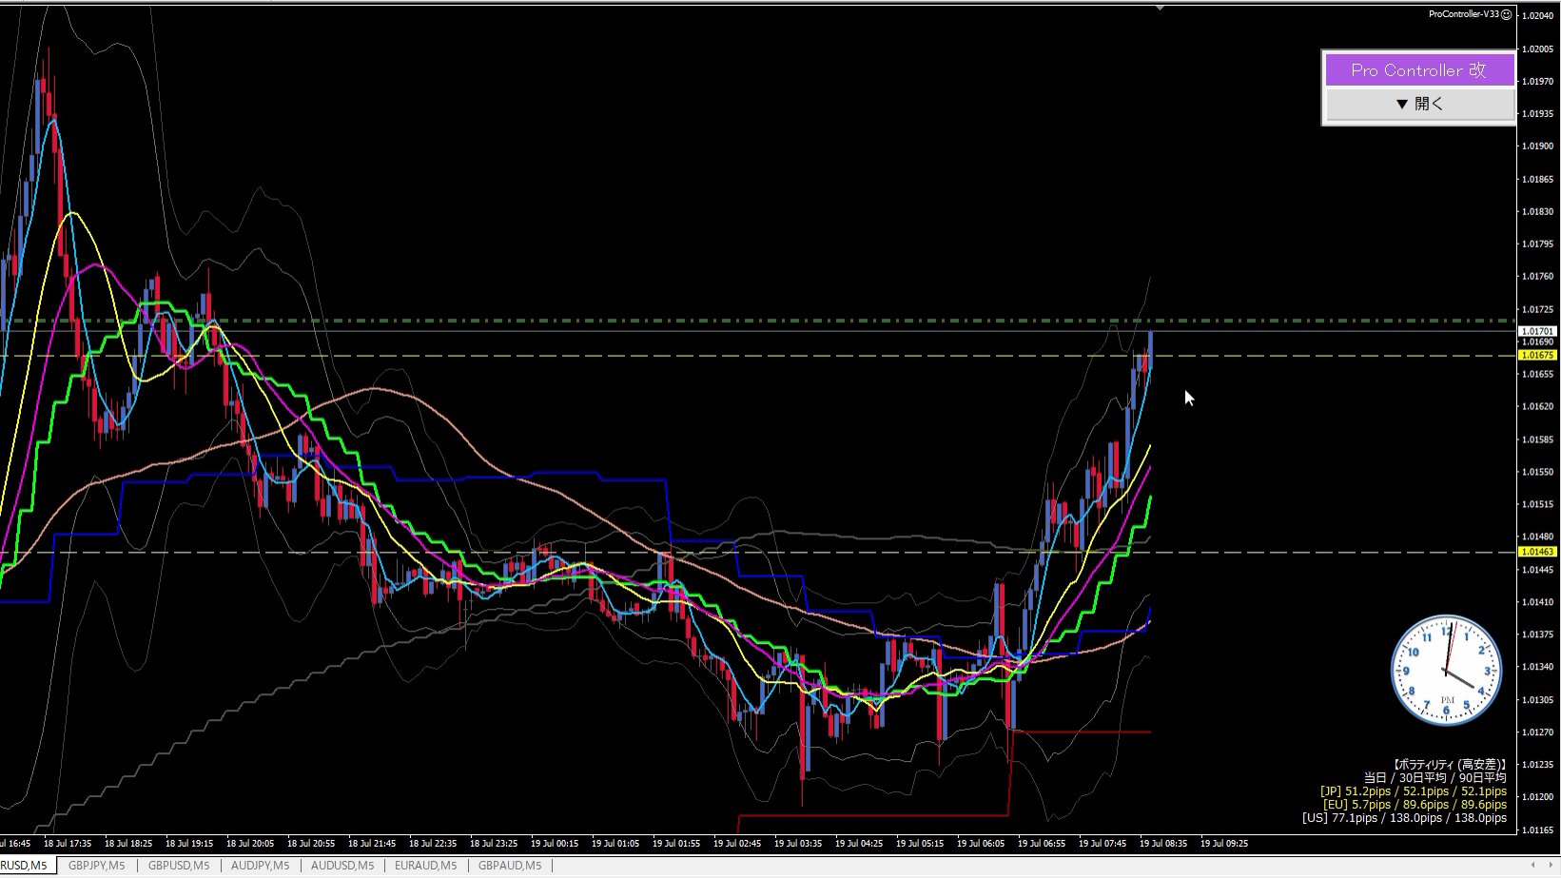This screenshot has height=878, width=1561.
Task: Click the [JP] 51.2pips volatility line
Action: click(1414, 791)
